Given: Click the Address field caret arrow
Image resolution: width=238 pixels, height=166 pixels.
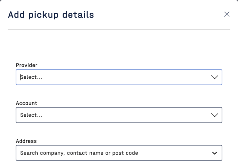Looking at the screenshot, I should pos(214,153).
